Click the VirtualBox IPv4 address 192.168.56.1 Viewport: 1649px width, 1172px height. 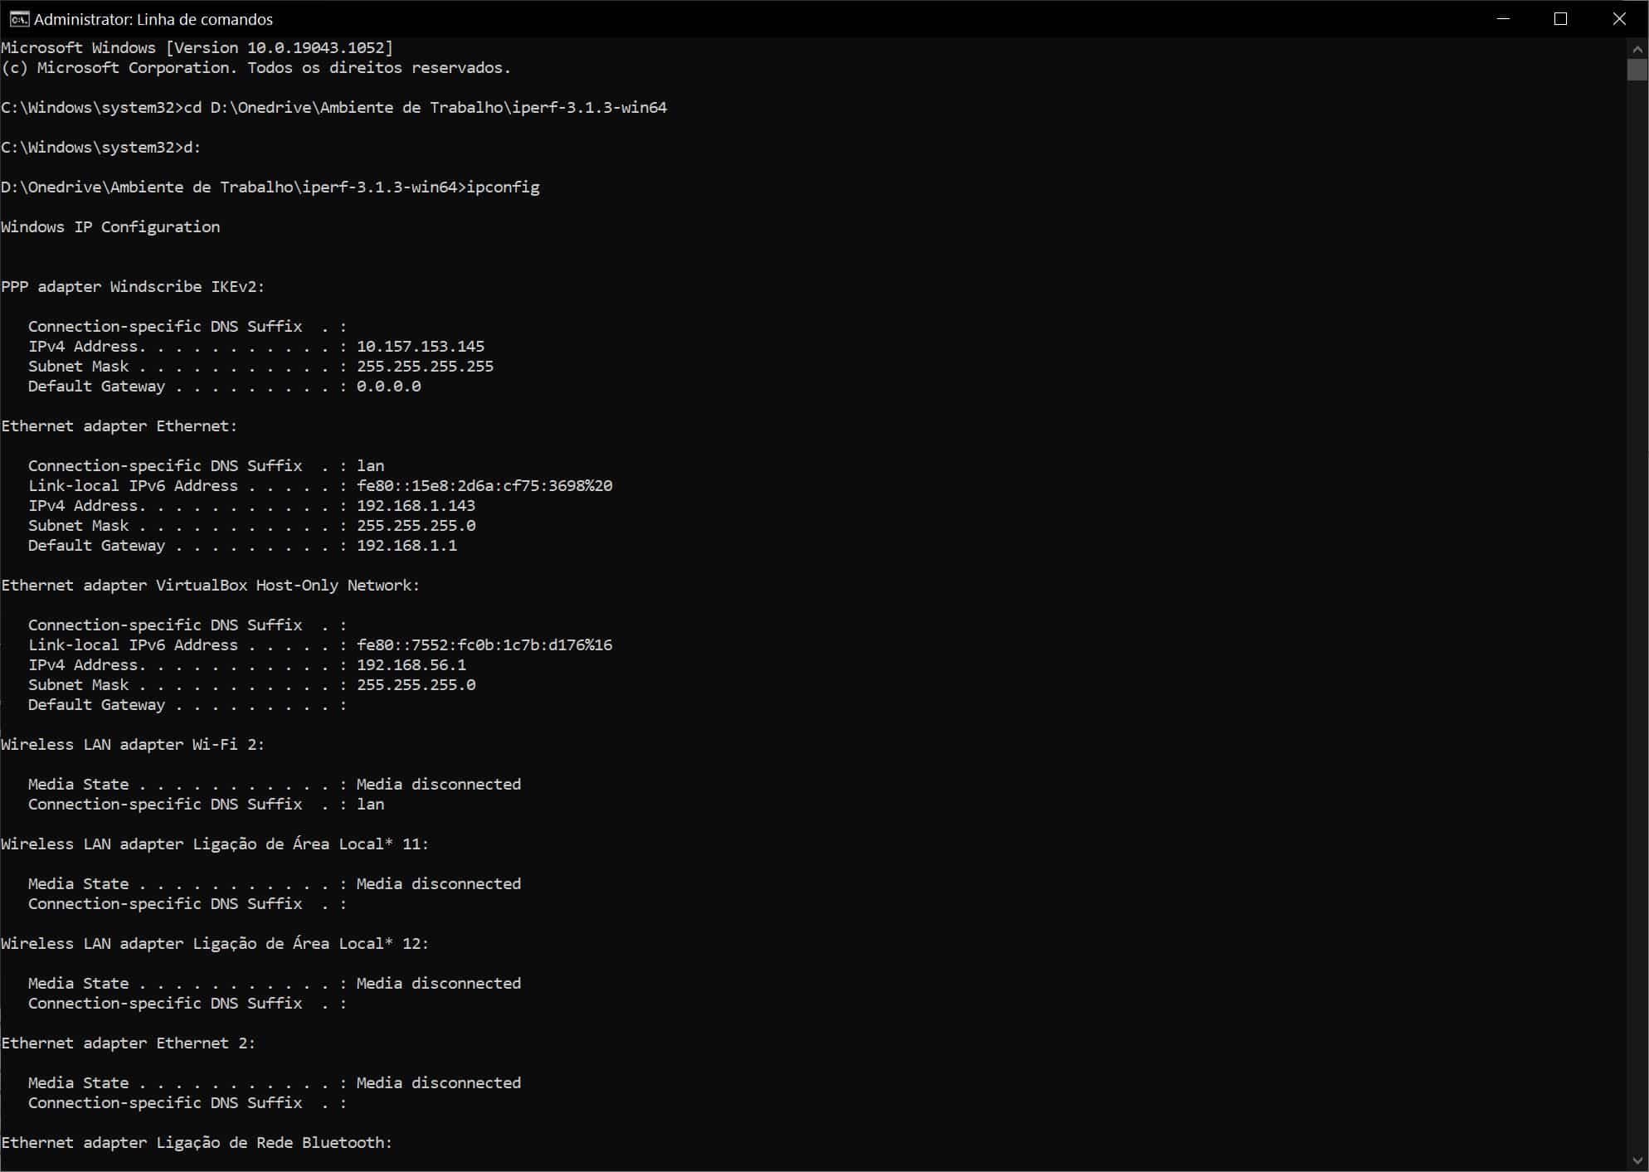[x=411, y=664]
